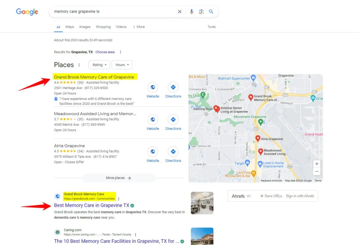Open the Hours filter dropdown
This screenshot has width=359, height=245.
click(x=122, y=65)
